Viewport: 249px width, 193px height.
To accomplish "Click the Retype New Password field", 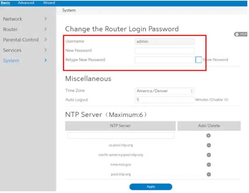I will [165, 60].
